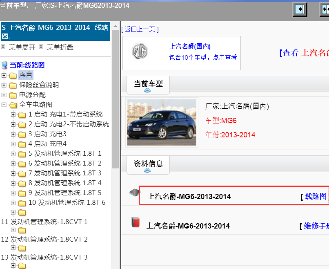Expand 9 发动机管理系统 1.8T 5 node
329x269 pixels.
13,193
